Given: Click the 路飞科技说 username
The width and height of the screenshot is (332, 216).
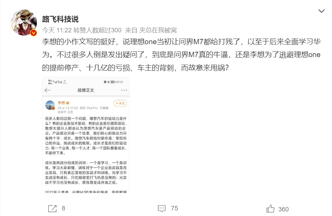Looking at the screenshot, I should coord(60,19).
